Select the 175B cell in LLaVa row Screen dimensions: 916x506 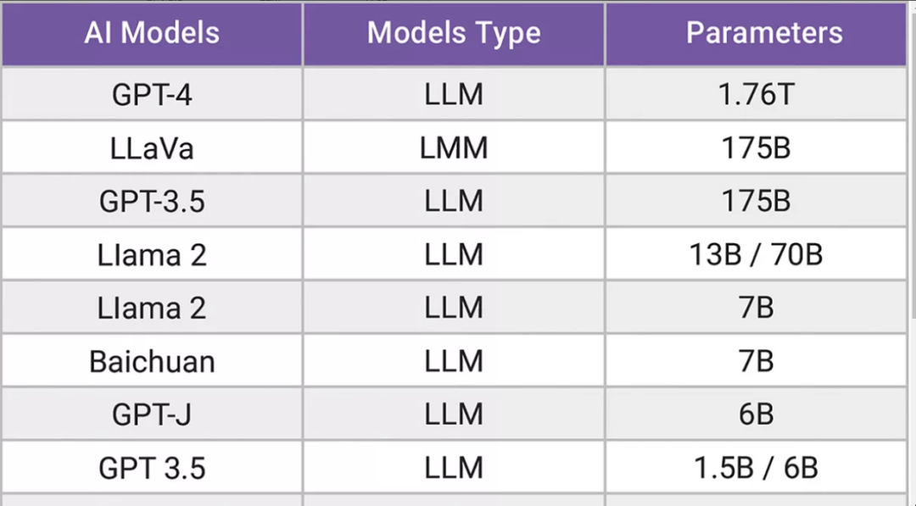[756, 147]
